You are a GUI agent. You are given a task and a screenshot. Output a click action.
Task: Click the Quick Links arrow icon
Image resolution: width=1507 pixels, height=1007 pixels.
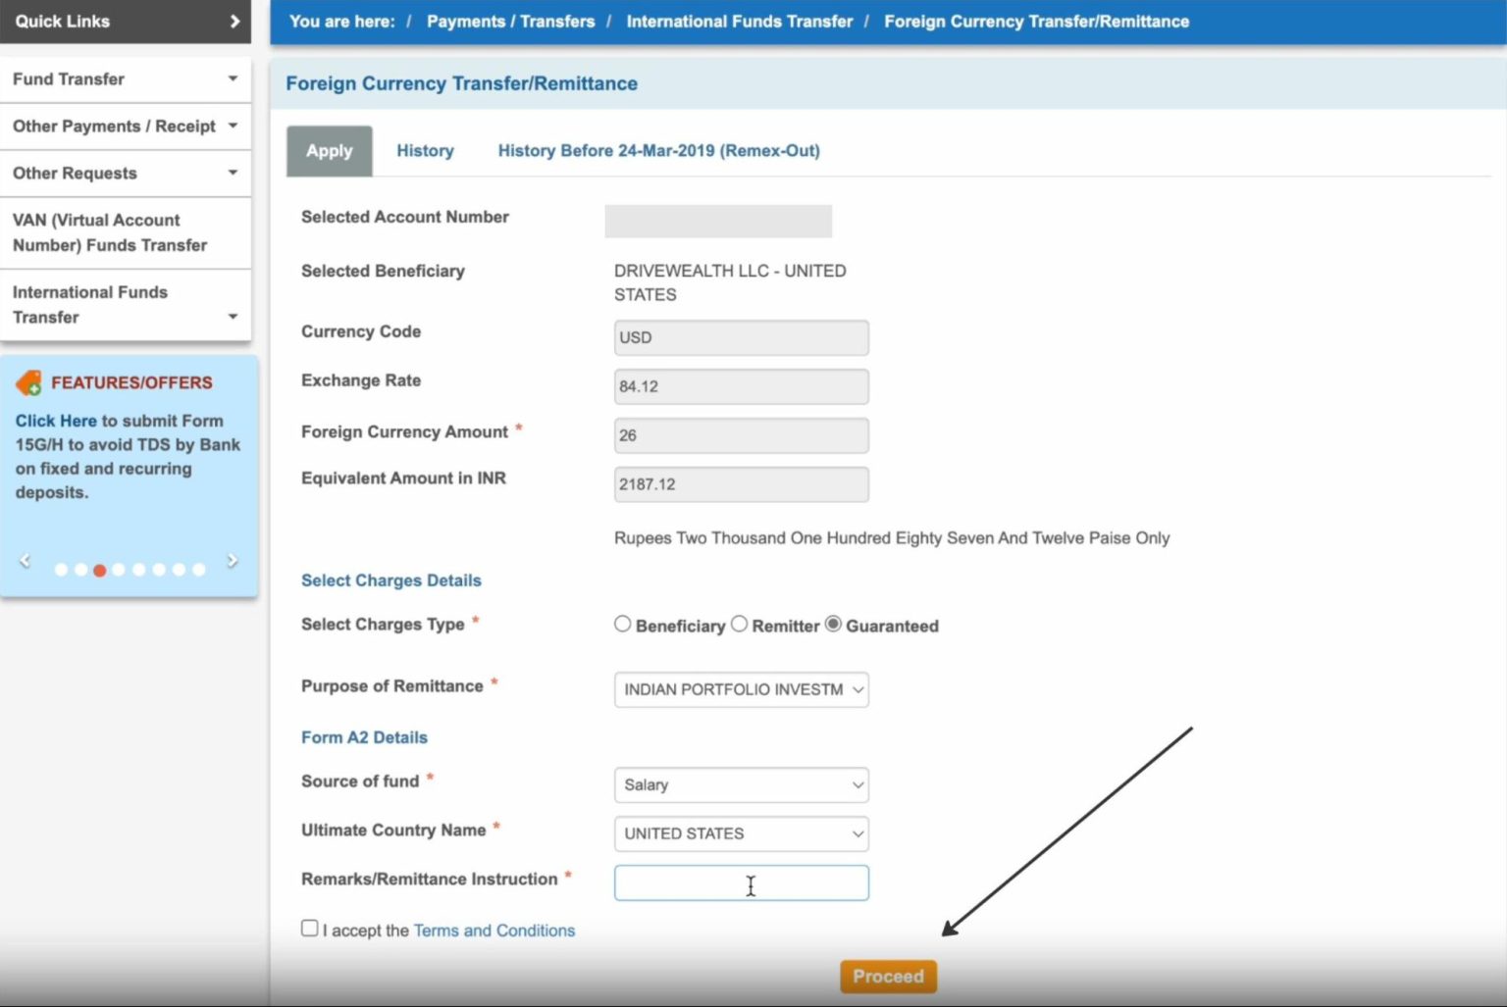click(x=234, y=21)
